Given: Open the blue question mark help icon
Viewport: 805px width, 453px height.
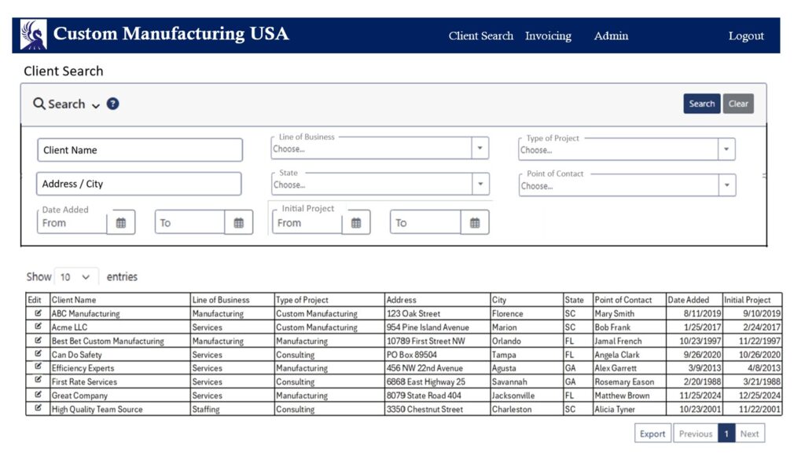Looking at the screenshot, I should pyautogui.click(x=112, y=104).
